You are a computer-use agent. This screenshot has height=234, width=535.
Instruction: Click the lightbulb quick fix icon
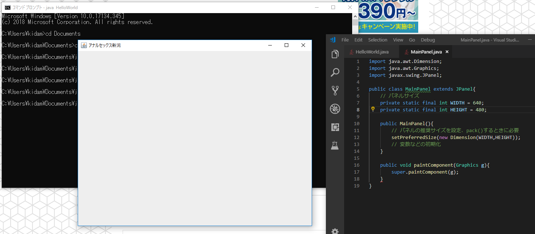click(x=373, y=109)
